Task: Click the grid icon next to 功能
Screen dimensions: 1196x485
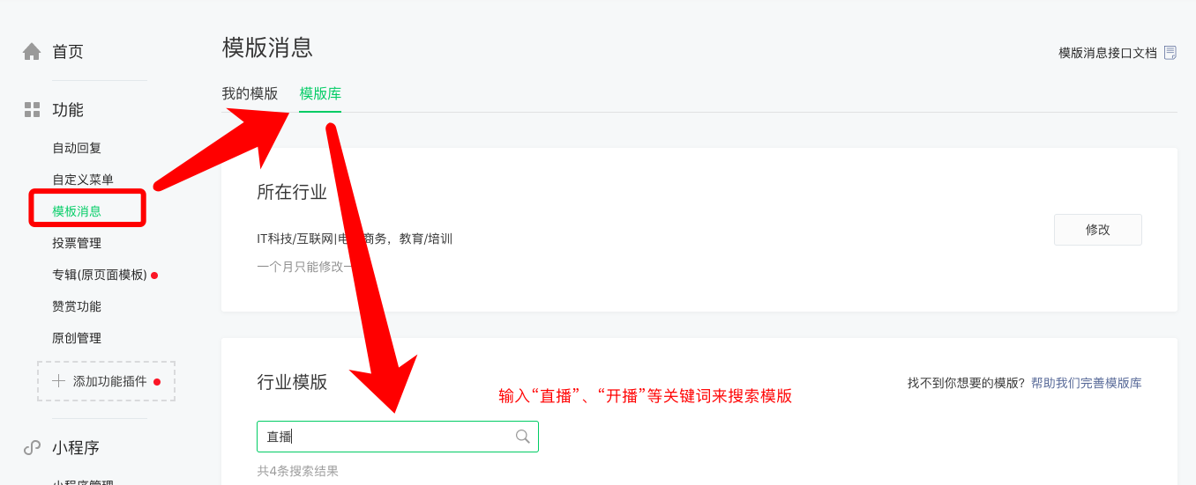Action: coord(32,110)
